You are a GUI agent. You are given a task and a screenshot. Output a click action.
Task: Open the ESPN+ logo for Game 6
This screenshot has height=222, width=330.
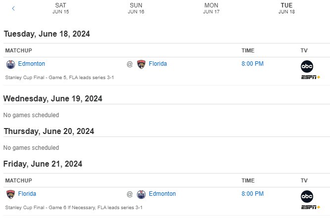tap(311, 207)
